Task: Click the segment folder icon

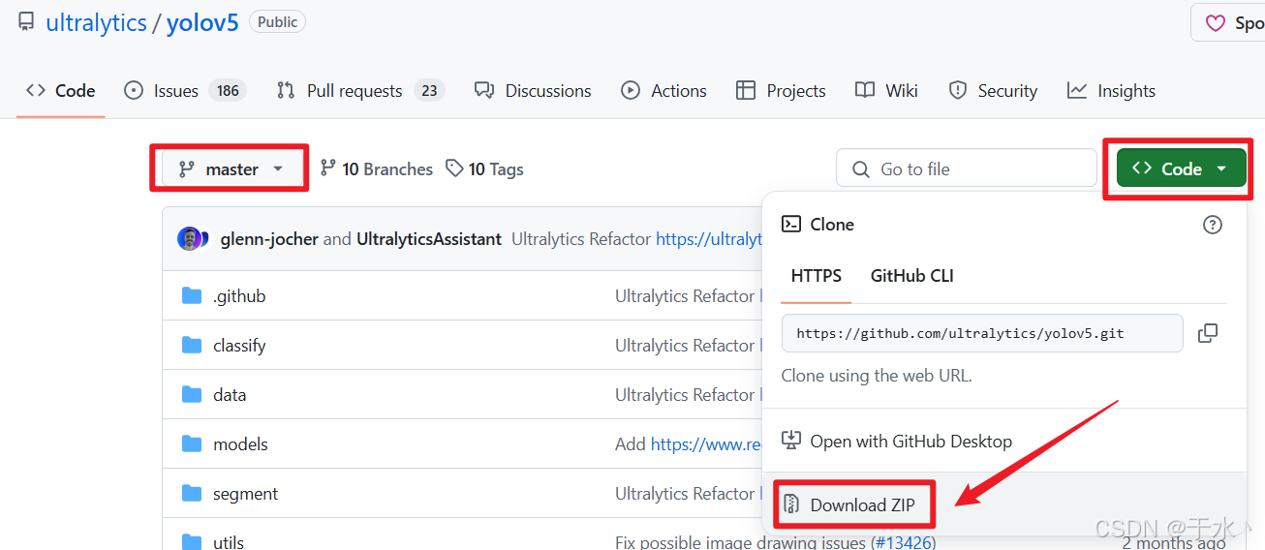Action: [192, 493]
